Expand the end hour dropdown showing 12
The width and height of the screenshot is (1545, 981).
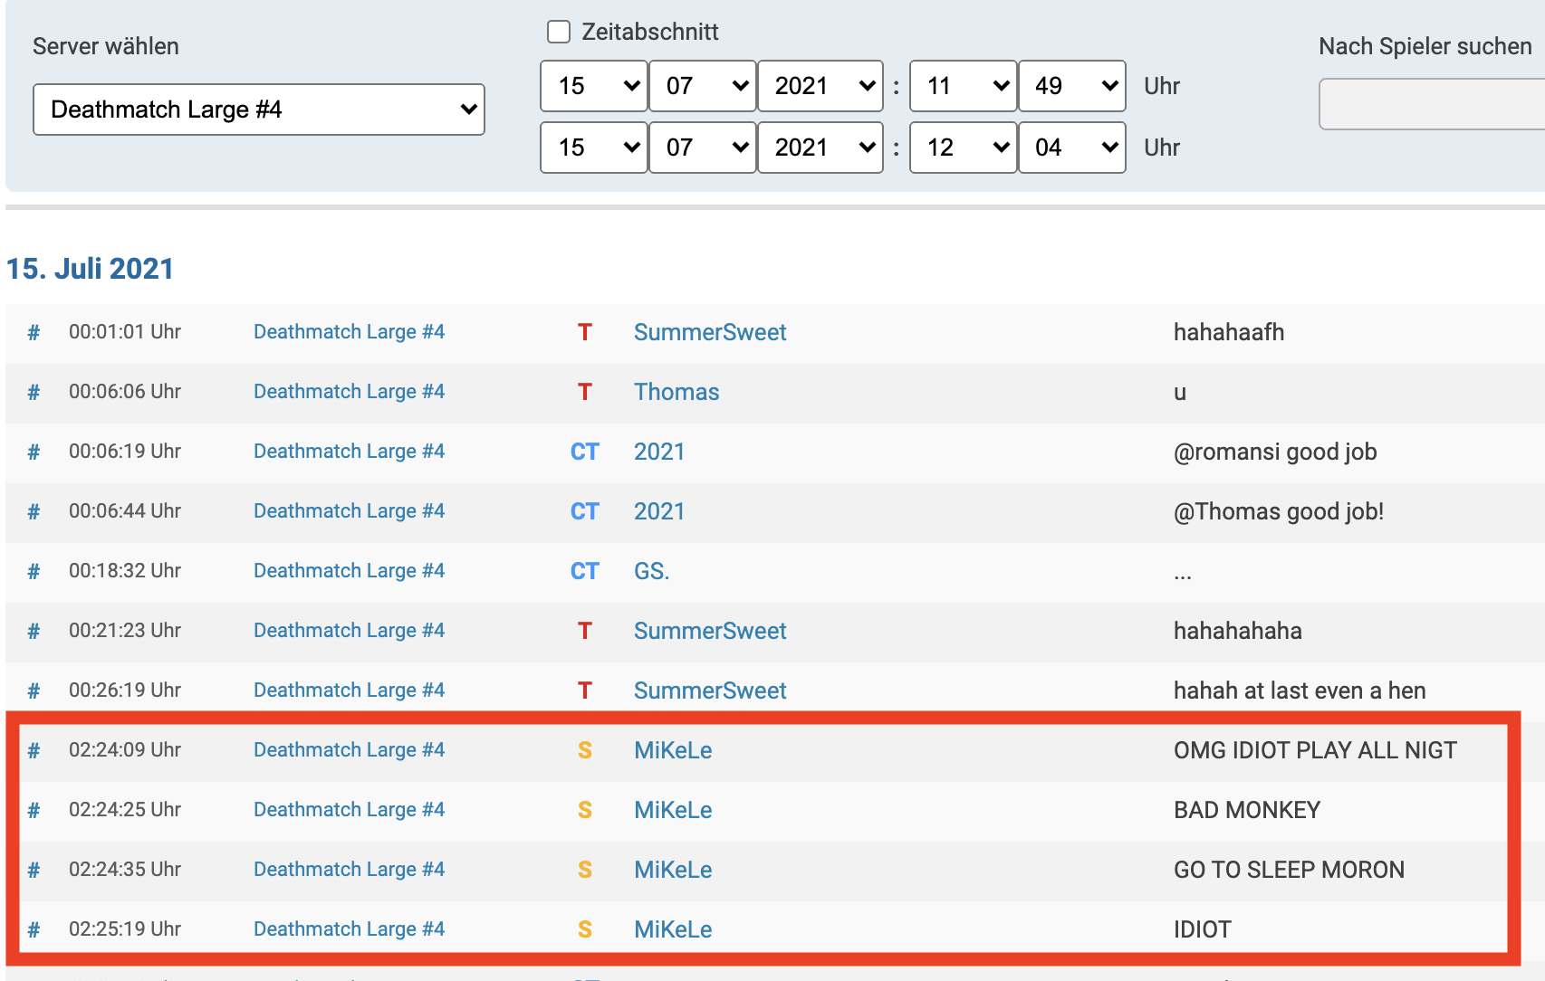pyautogui.click(x=963, y=148)
